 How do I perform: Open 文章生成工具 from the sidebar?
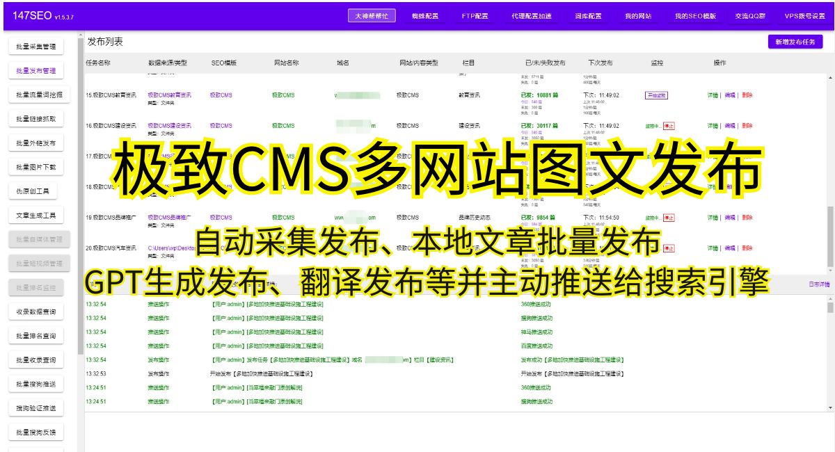40,216
